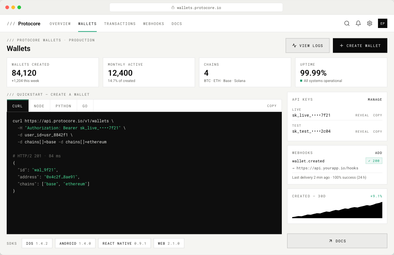Click Manage in API Keys panel
Image resolution: width=394 pixels, height=255 pixels.
[375, 100]
